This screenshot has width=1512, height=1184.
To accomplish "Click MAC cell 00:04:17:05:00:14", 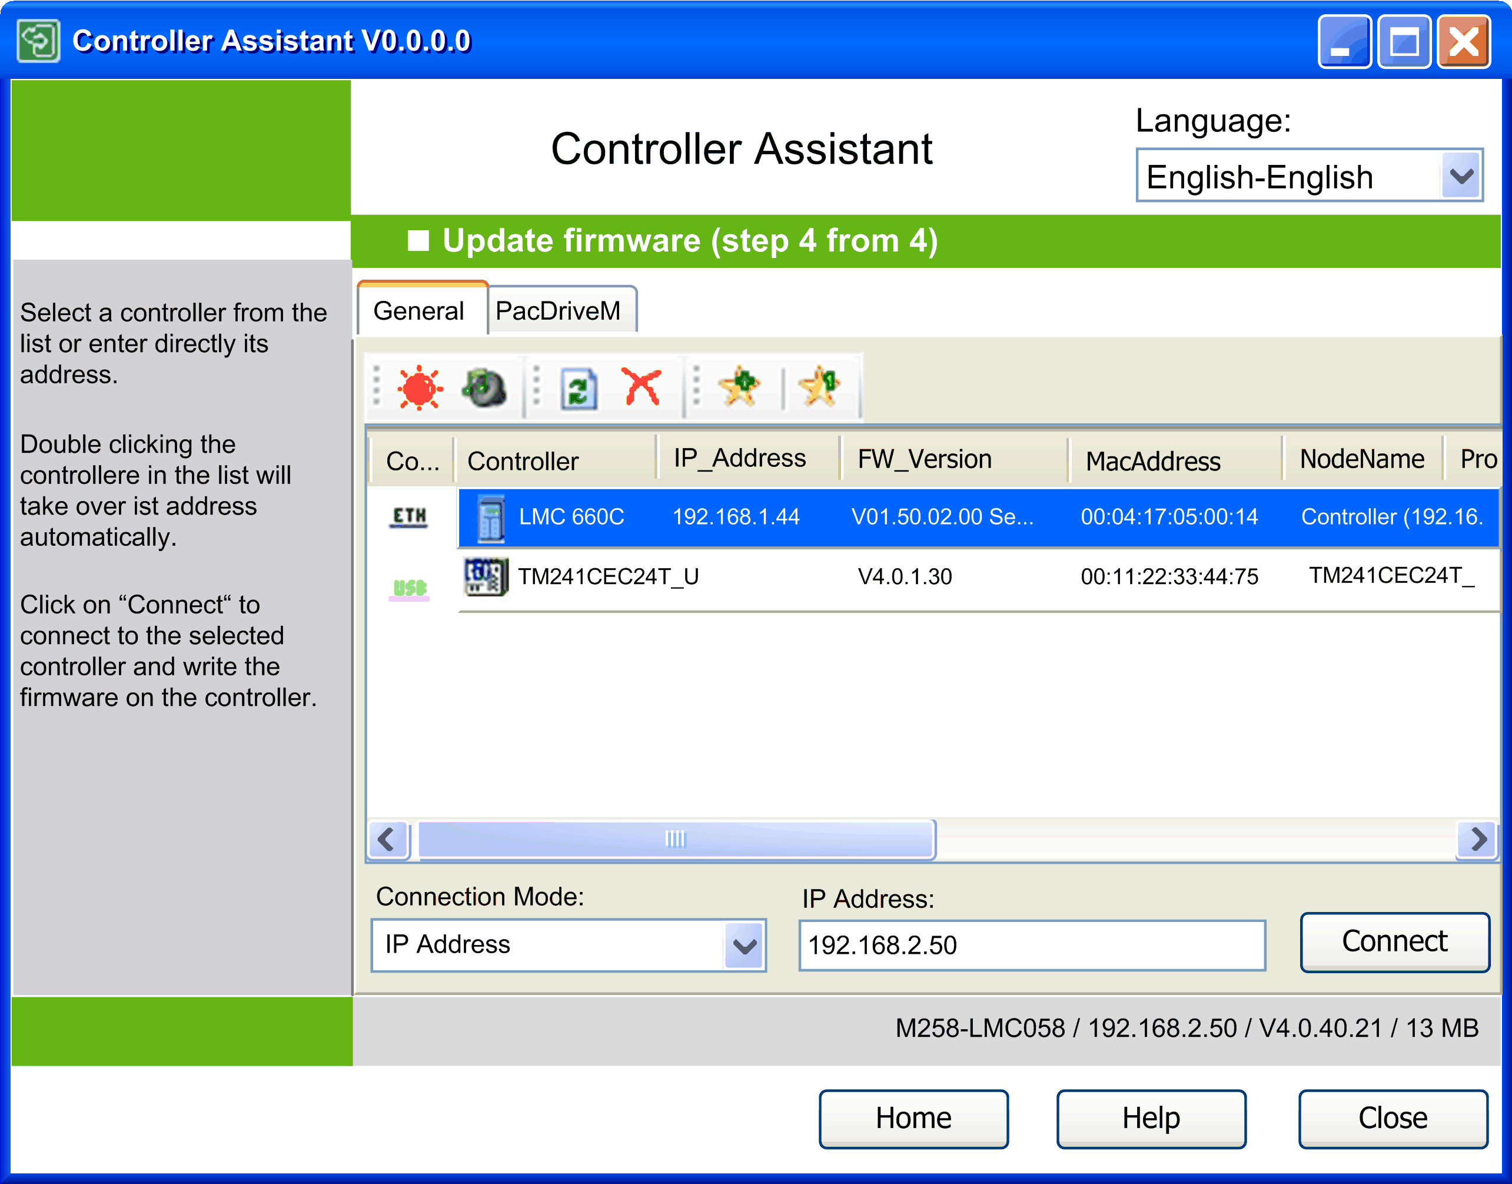I will pyautogui.click(x=1169, y=516).
